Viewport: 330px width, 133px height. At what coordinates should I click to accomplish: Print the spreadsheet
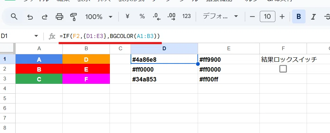pyautogui.click(x=59, y=16)
